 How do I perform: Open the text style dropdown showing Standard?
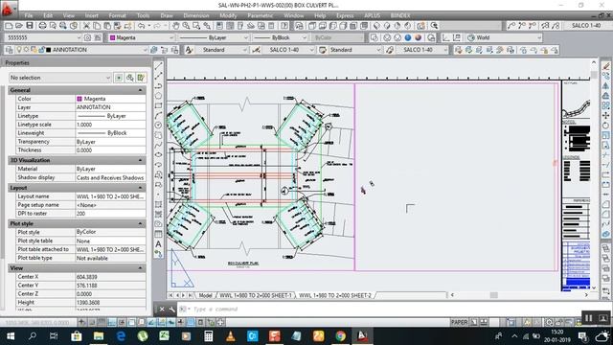[221, 50]
